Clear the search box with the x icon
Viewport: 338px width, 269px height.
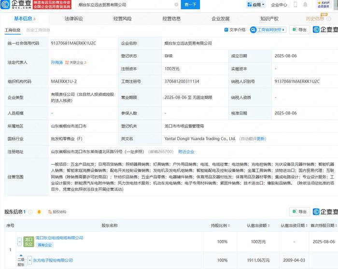pyautogui.click(x=176, y=4)
